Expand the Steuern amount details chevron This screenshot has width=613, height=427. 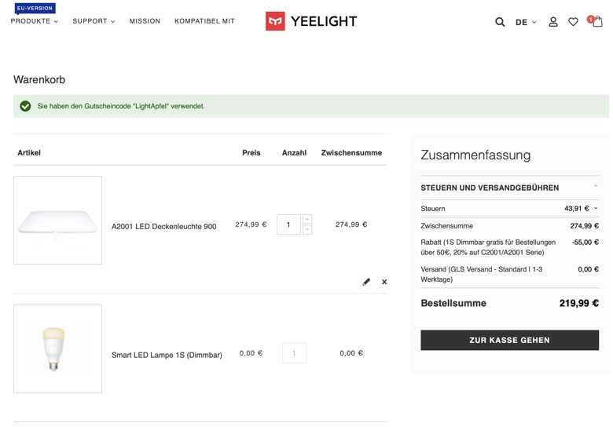click(x=596, y=209)
